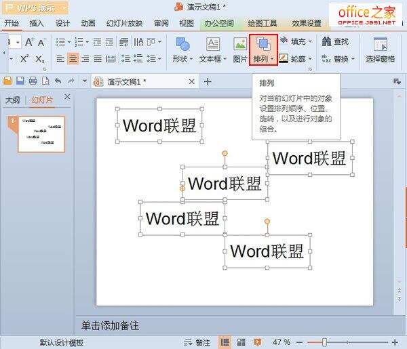Toggle superscript formatting
Image resolution: width=407 pixels, height=349 pixels.
24,59
